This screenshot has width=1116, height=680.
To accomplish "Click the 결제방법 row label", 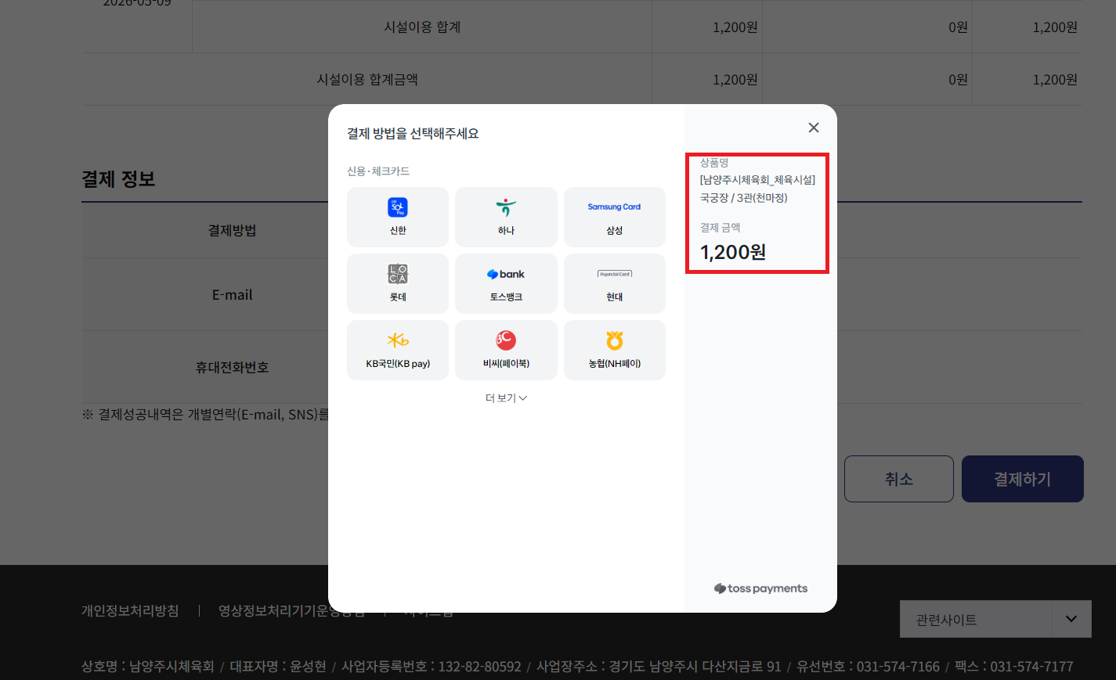I will [232, 230].
